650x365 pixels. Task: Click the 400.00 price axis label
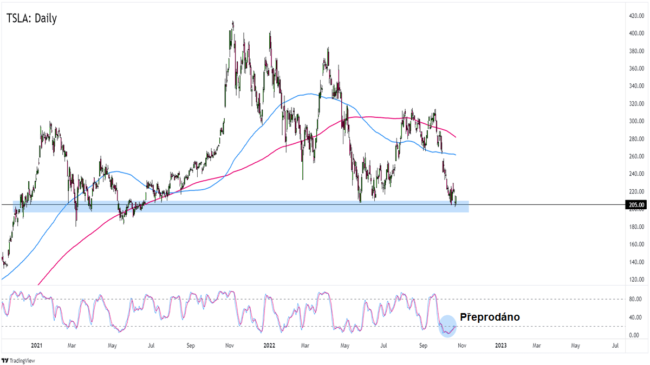pos(635,33)
